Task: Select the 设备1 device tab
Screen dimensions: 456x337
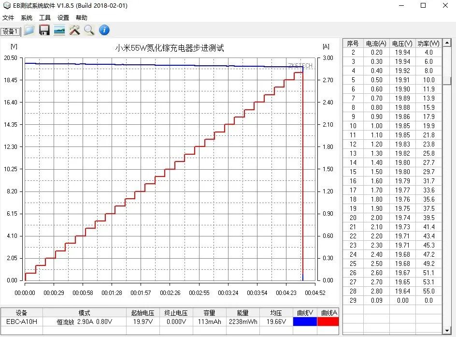Action: (x=11, y=31)
